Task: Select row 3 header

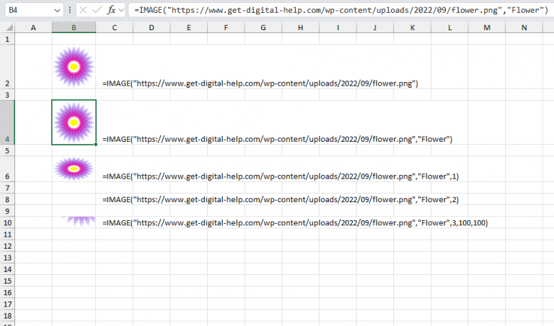Action: click(x=7, y=95)
